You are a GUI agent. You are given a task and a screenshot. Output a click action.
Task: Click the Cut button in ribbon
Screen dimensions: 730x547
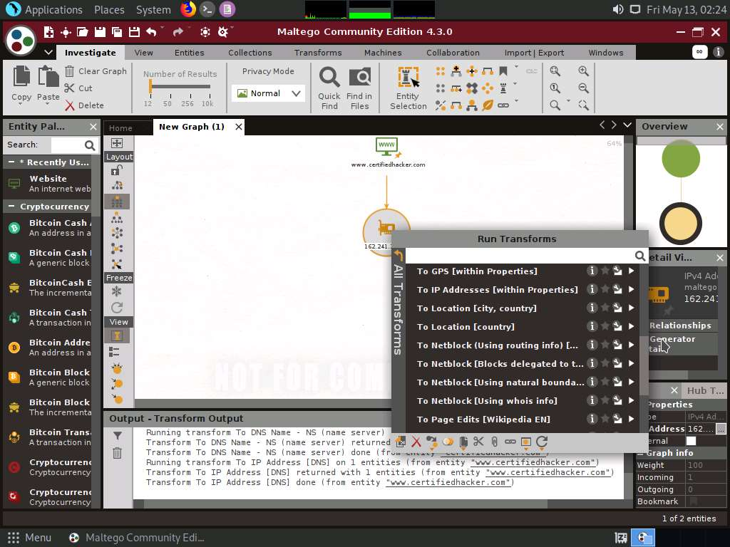(78, 88)
